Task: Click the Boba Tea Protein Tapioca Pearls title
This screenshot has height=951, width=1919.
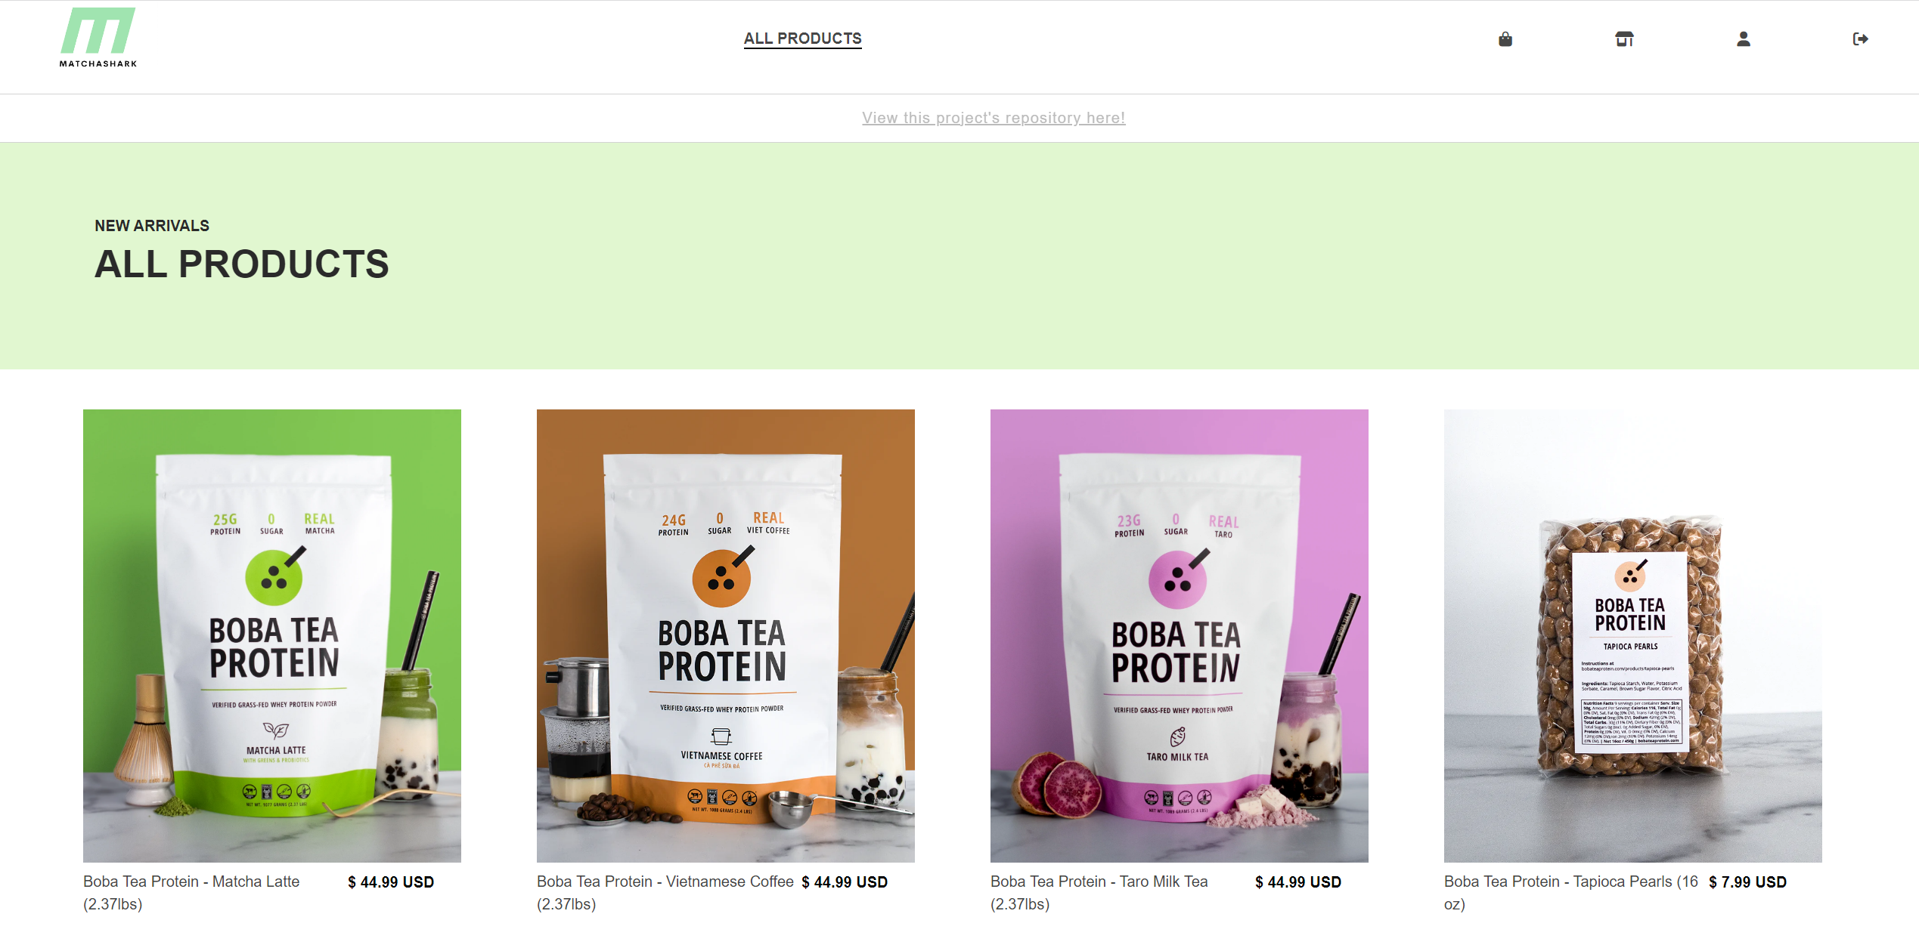Action: tap(1571, 893)
